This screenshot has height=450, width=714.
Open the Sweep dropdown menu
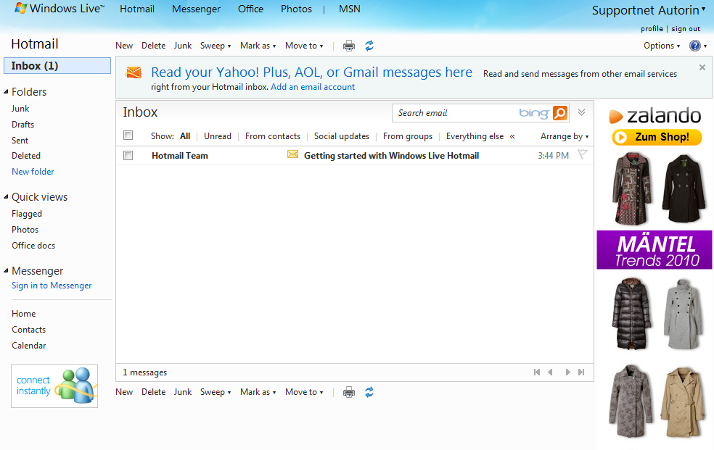tap(215, 45)
